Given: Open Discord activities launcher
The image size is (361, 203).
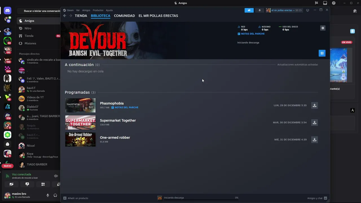Looking at the screenshot, I should tap(43, 184).
